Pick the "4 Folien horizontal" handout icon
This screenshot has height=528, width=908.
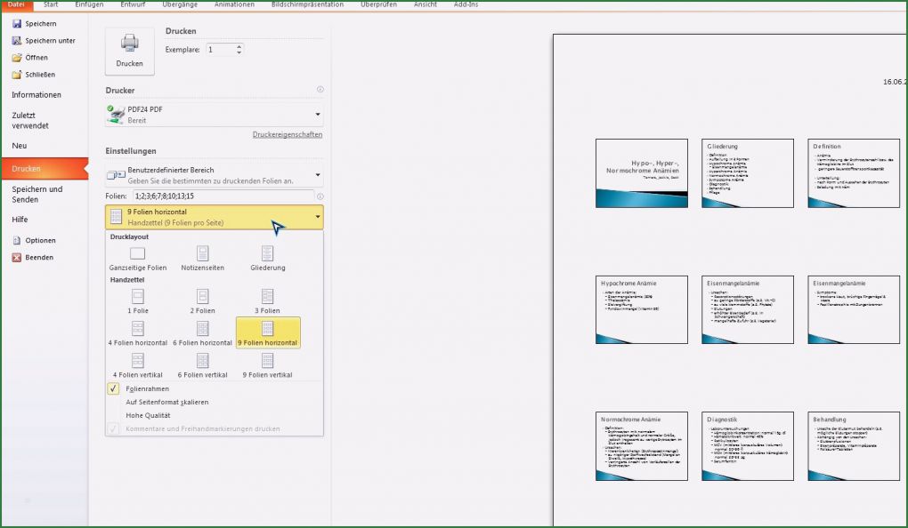tap(137, 328)
